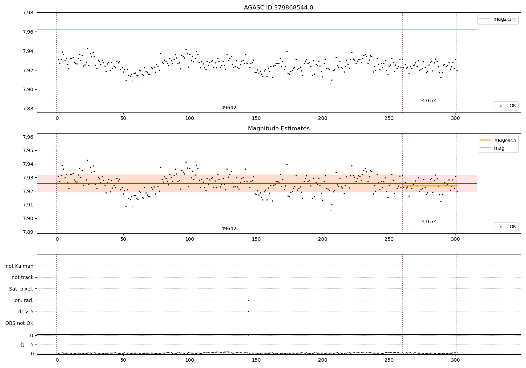Click the data dot in the Ion. rad. row
526x368 pixels.
248,300
